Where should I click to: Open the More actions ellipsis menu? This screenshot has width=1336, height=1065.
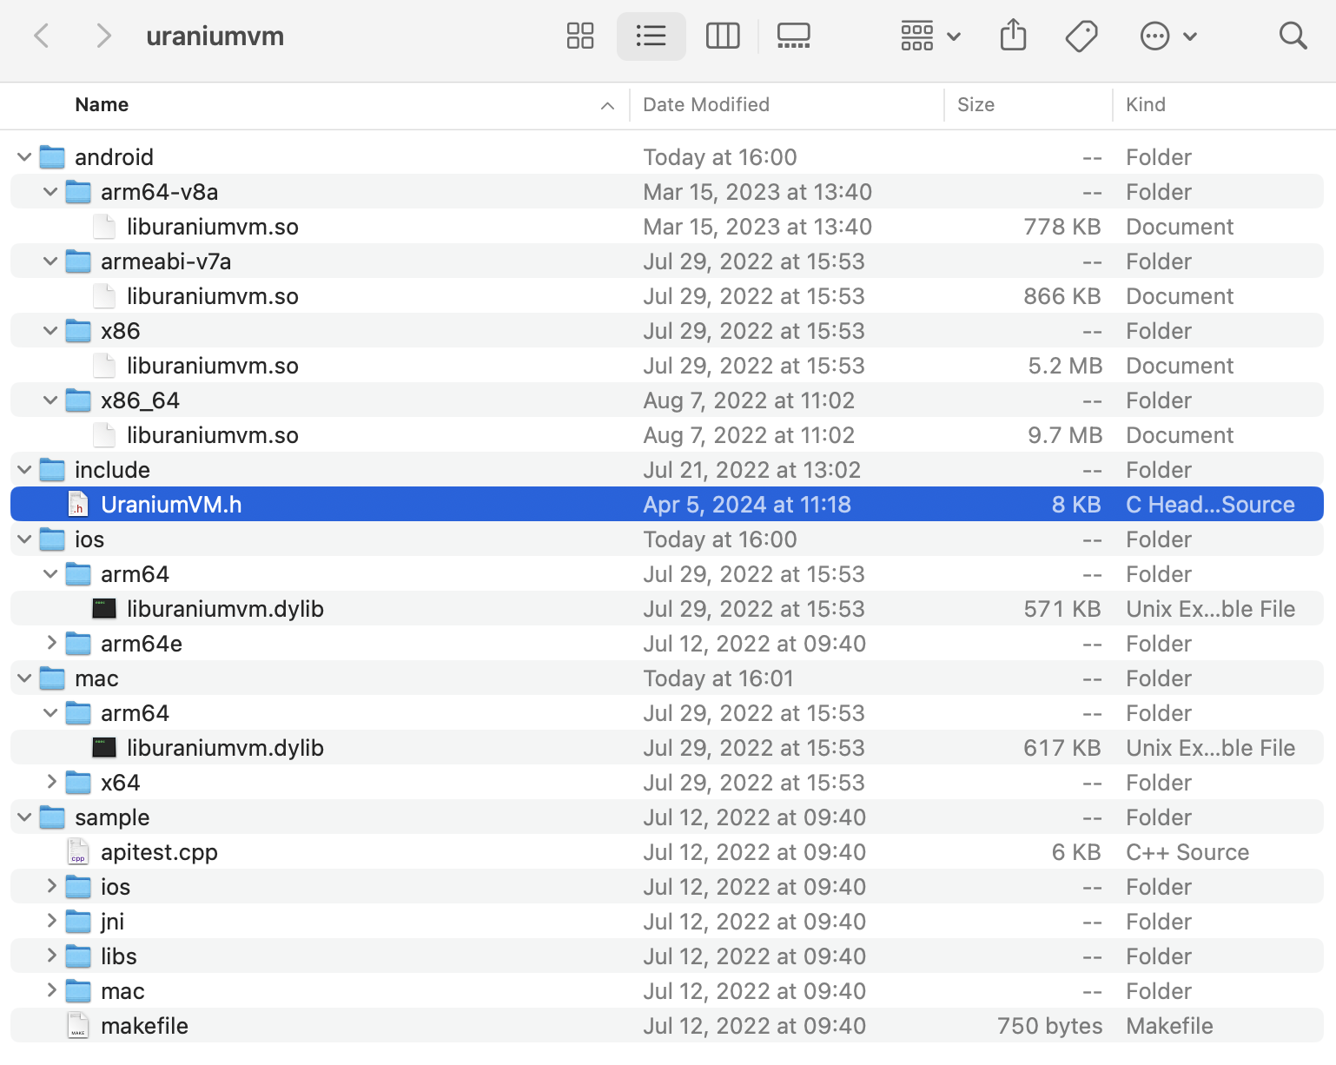point(1168,36)
